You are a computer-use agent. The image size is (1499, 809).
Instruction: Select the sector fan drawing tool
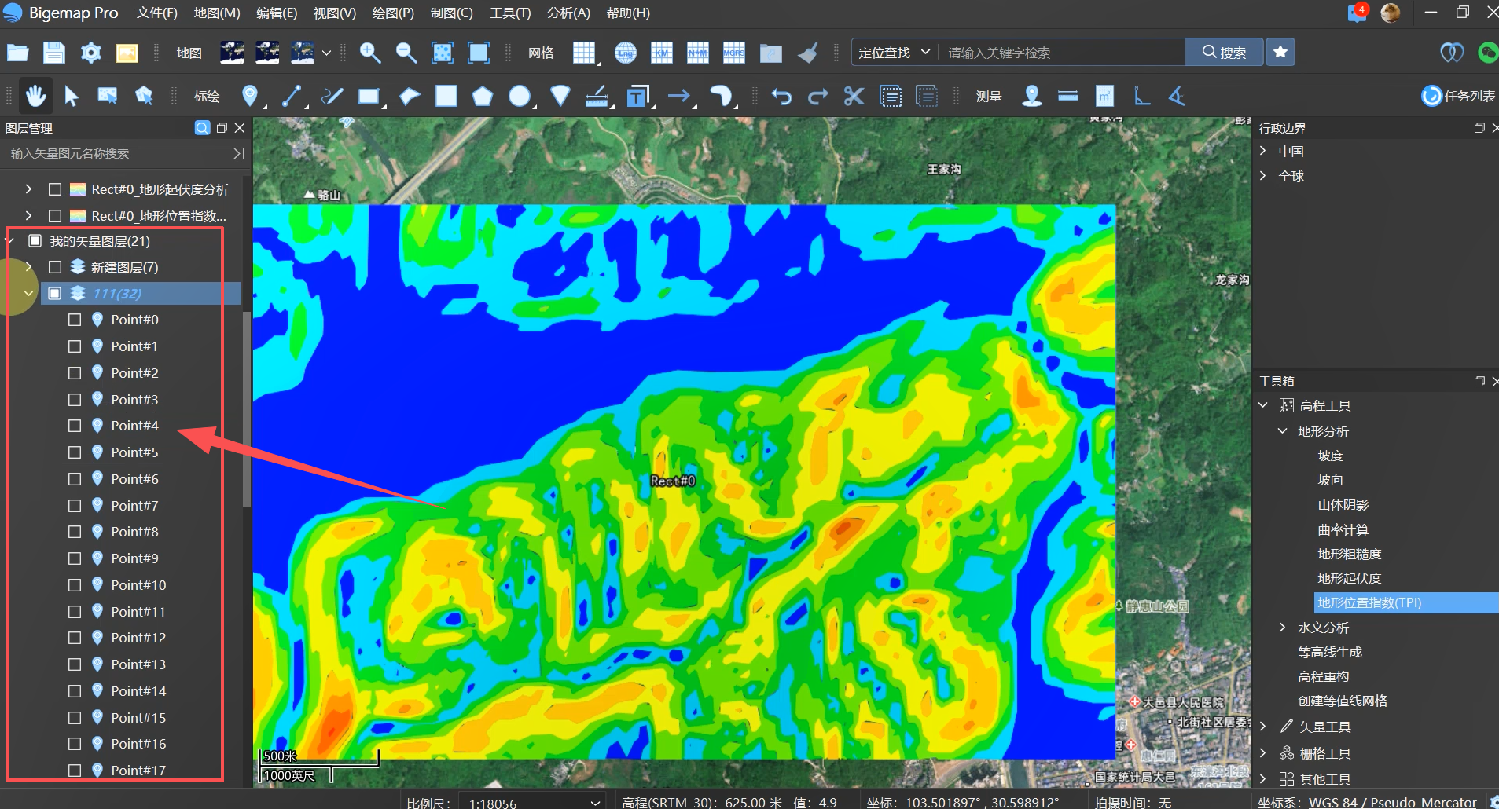(560, 96)
